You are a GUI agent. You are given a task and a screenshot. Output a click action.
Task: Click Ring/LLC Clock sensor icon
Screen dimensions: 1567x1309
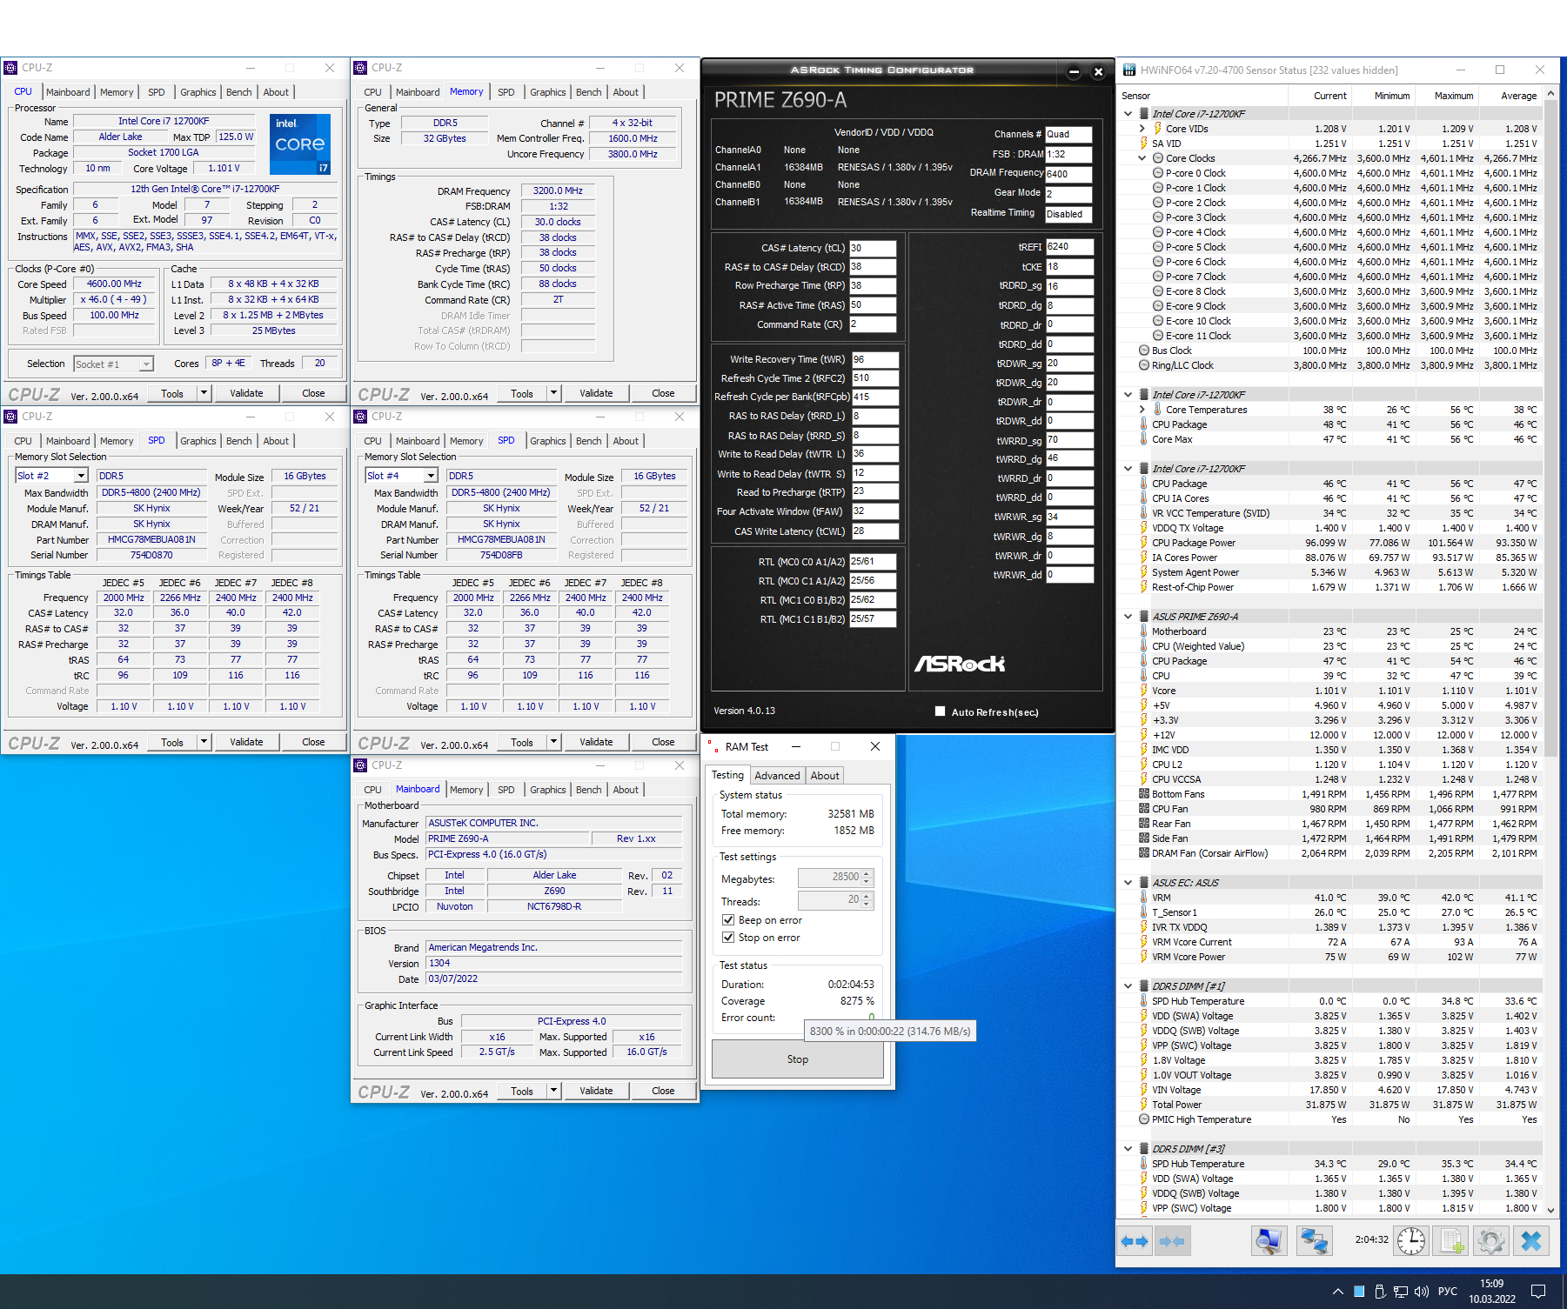1144,365
